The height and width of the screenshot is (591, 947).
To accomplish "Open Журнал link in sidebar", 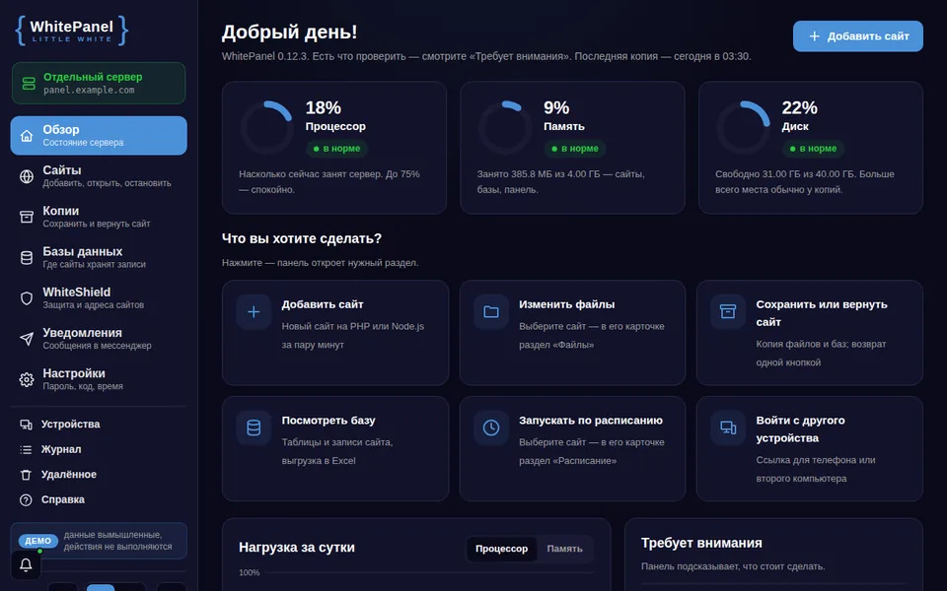I will (x=99, y=450).
